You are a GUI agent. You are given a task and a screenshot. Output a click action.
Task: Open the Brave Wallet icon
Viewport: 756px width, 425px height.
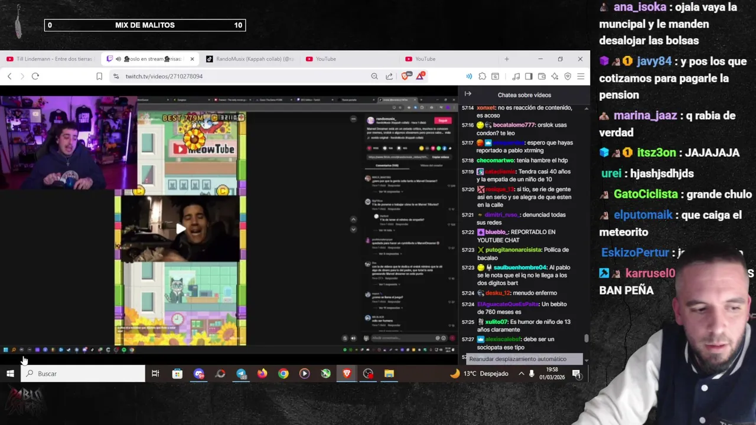point(542,76)
